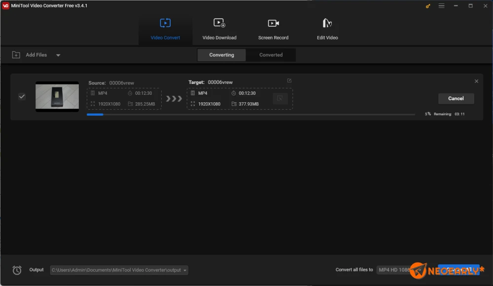
Task: Edit the target file name icon
Action: tap(289, 81)
